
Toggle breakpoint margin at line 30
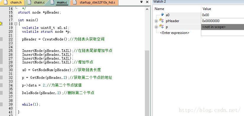pyautogui.click(x=1, y=70)
